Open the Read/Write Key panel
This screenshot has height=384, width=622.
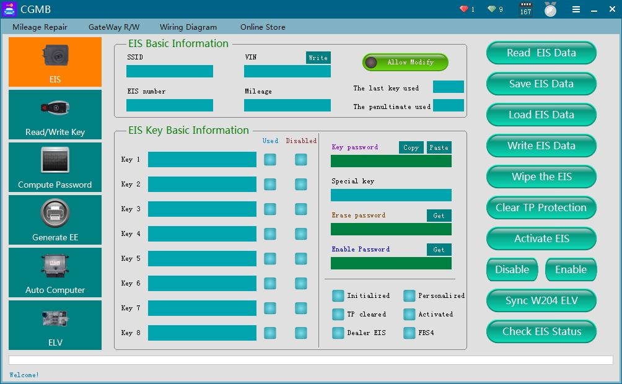click(55, 114)
